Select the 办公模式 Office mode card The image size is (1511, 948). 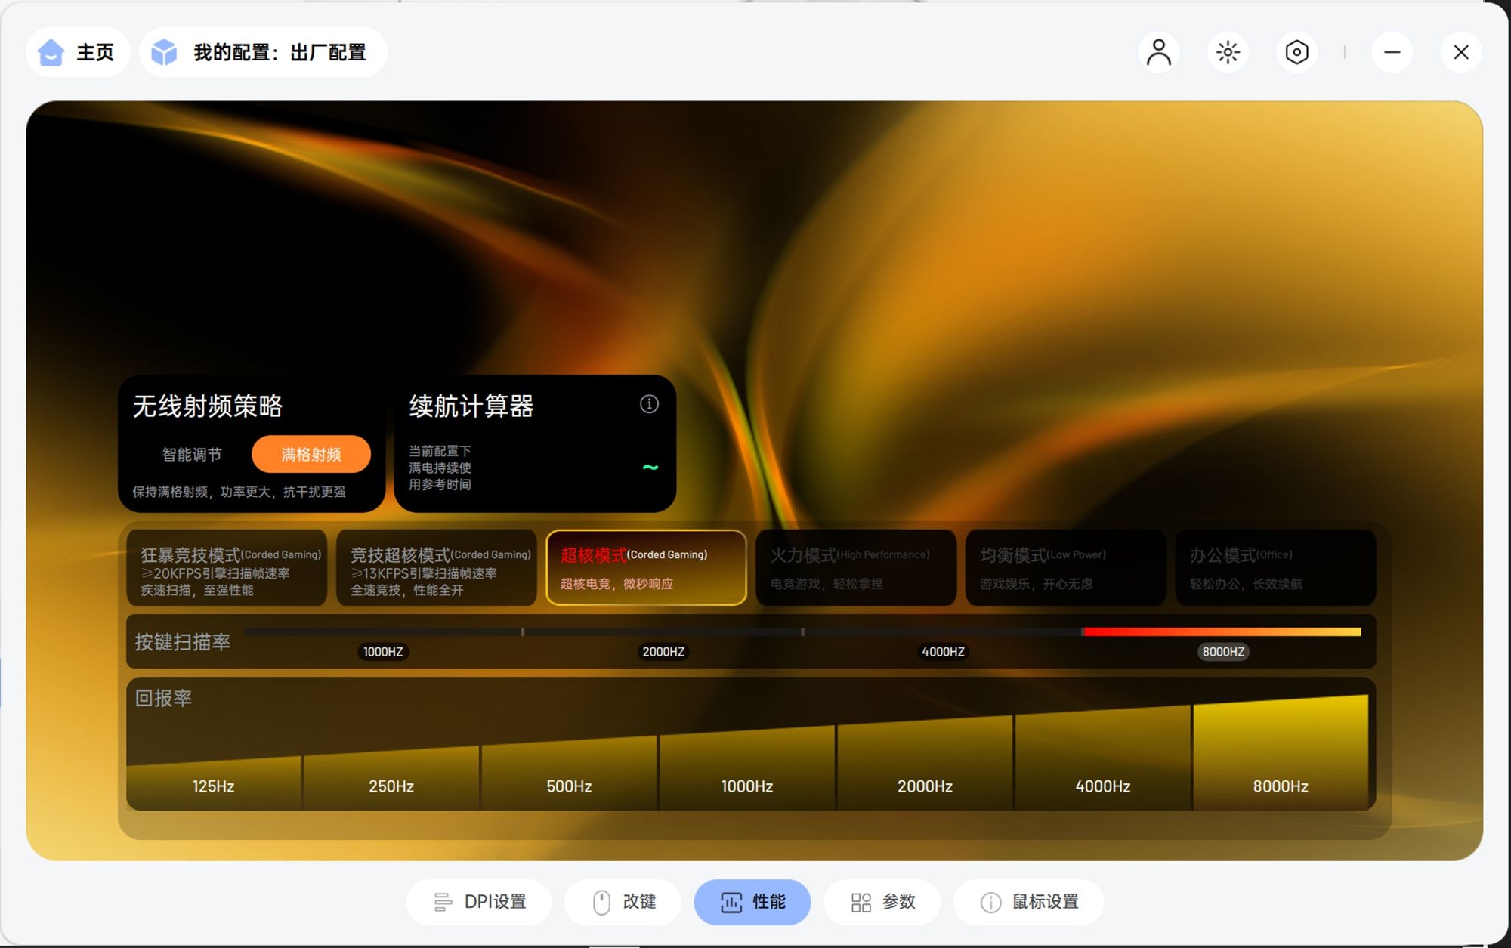1275,568
